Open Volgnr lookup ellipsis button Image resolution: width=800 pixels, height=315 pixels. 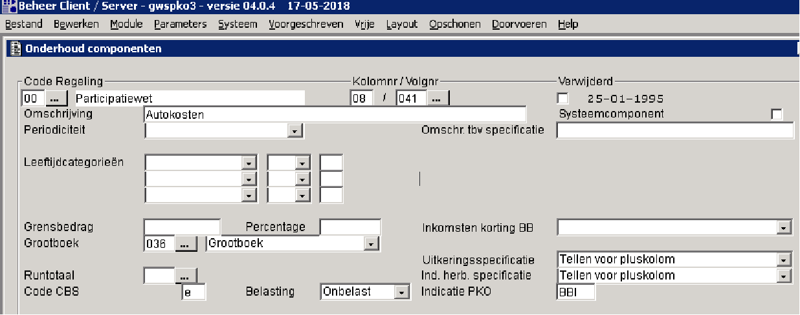(438, 99)
